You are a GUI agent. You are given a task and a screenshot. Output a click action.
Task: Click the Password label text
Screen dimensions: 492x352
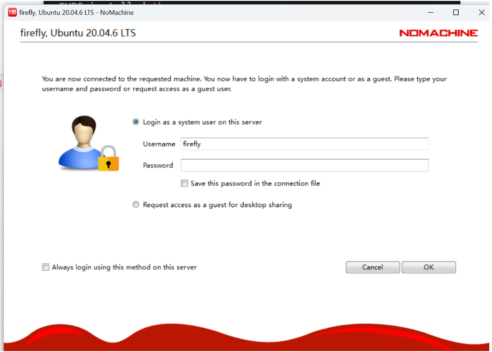click(x=158, y=165)
